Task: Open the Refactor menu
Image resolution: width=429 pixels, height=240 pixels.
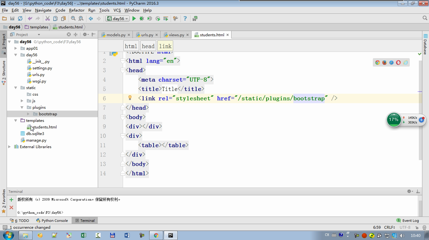Action: (x=77, y=10)
